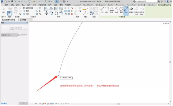Open the Cut geometry dropdown
This screenshot has width=173, height=106.
pyautogui.click(x=30, y=11)
